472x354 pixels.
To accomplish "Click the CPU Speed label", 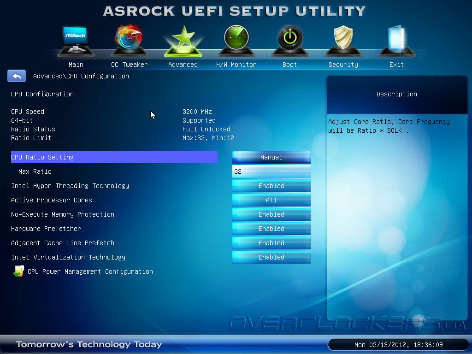I will click(x=28, y=112).
